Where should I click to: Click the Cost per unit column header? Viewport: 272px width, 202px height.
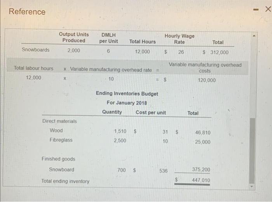(x=151, y=113)
